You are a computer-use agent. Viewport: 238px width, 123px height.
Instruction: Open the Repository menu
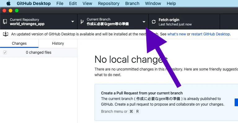(109, 3)
